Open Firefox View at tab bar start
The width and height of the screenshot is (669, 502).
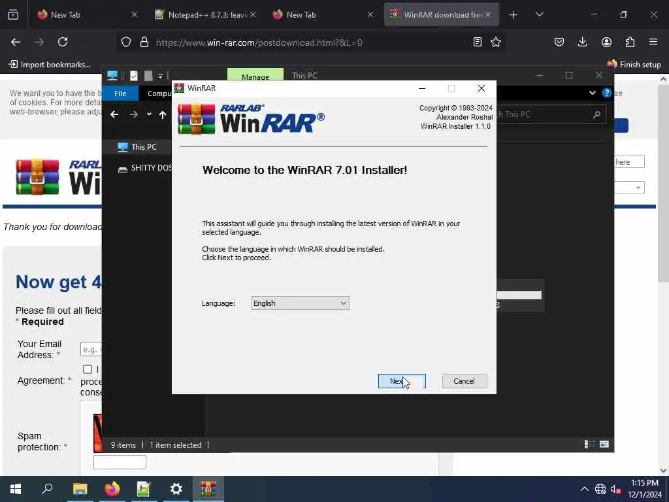point(13,15)
